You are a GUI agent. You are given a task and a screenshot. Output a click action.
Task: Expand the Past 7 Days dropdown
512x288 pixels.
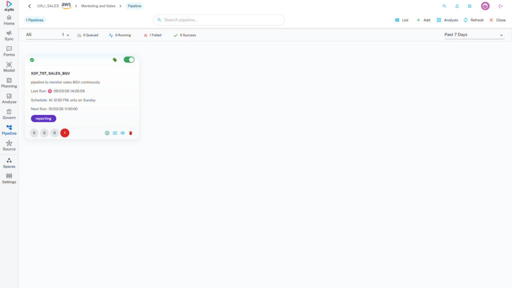473,35
